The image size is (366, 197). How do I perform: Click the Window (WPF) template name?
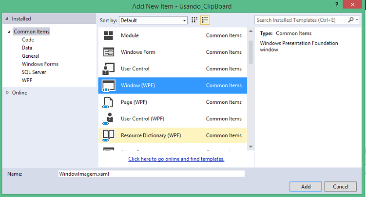pos(138,85)
